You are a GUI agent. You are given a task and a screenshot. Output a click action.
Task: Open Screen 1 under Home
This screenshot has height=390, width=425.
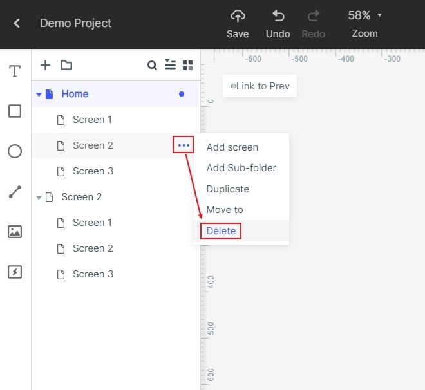115,120
